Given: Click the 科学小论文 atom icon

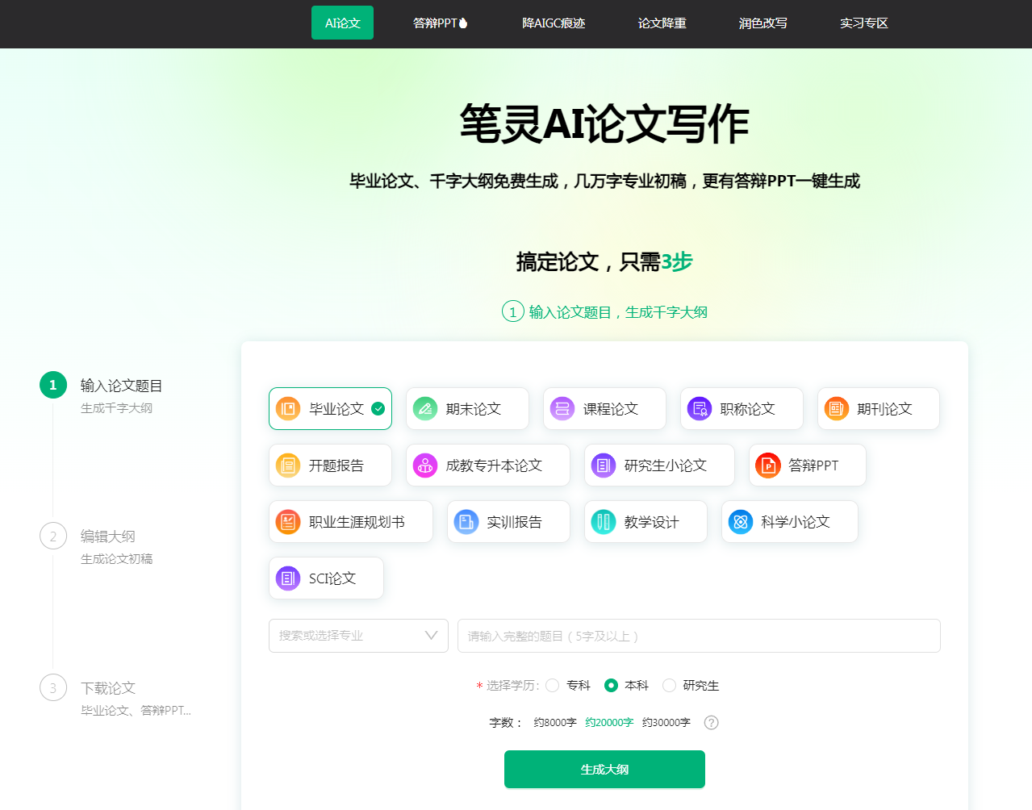Looking at the screenshot, I should coord(741,522).
